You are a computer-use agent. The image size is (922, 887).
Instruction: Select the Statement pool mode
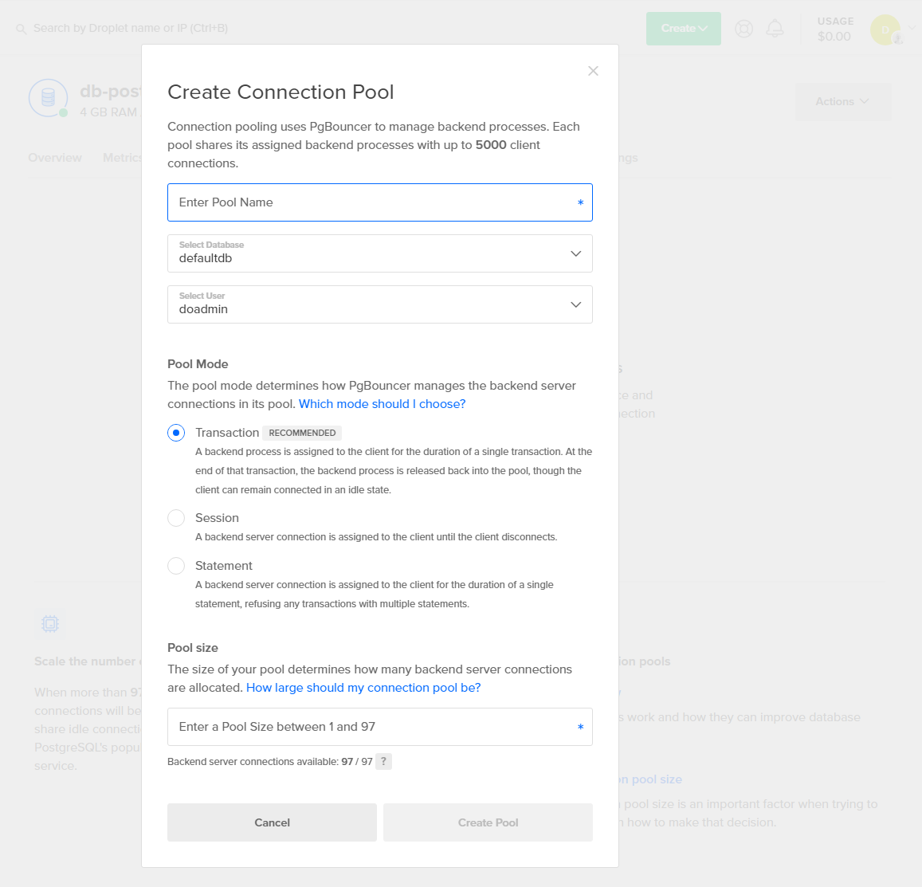click(x=176, y=566)
